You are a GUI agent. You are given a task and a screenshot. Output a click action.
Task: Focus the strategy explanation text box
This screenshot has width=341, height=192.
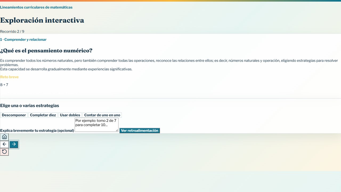(x=96, y=125)
